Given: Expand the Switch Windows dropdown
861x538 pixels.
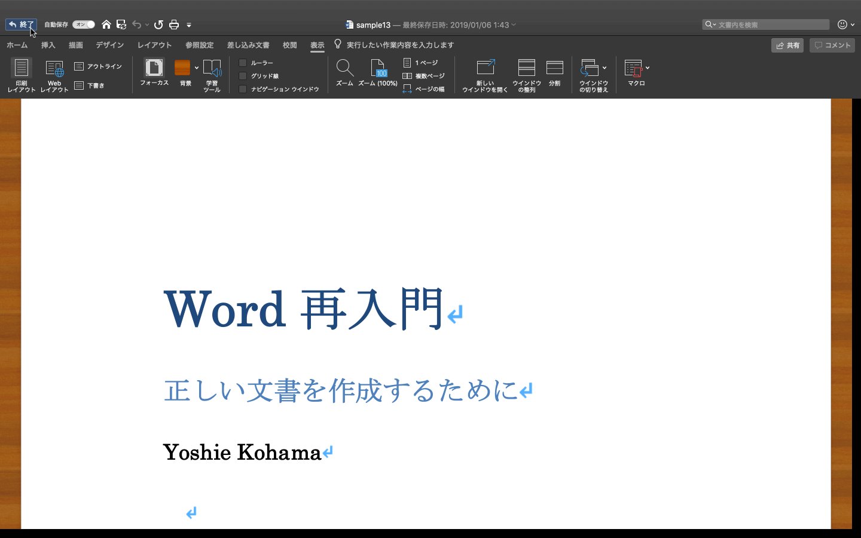Looking at the screenshot, I should (604, 68).
